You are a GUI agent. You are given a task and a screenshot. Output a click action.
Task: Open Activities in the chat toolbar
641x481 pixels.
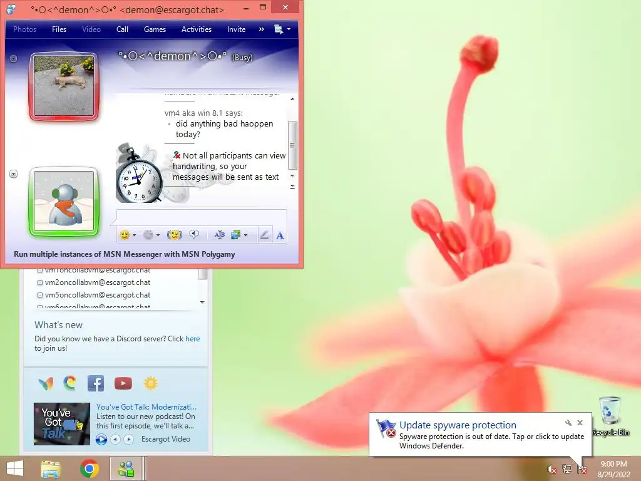coord(197,29)
